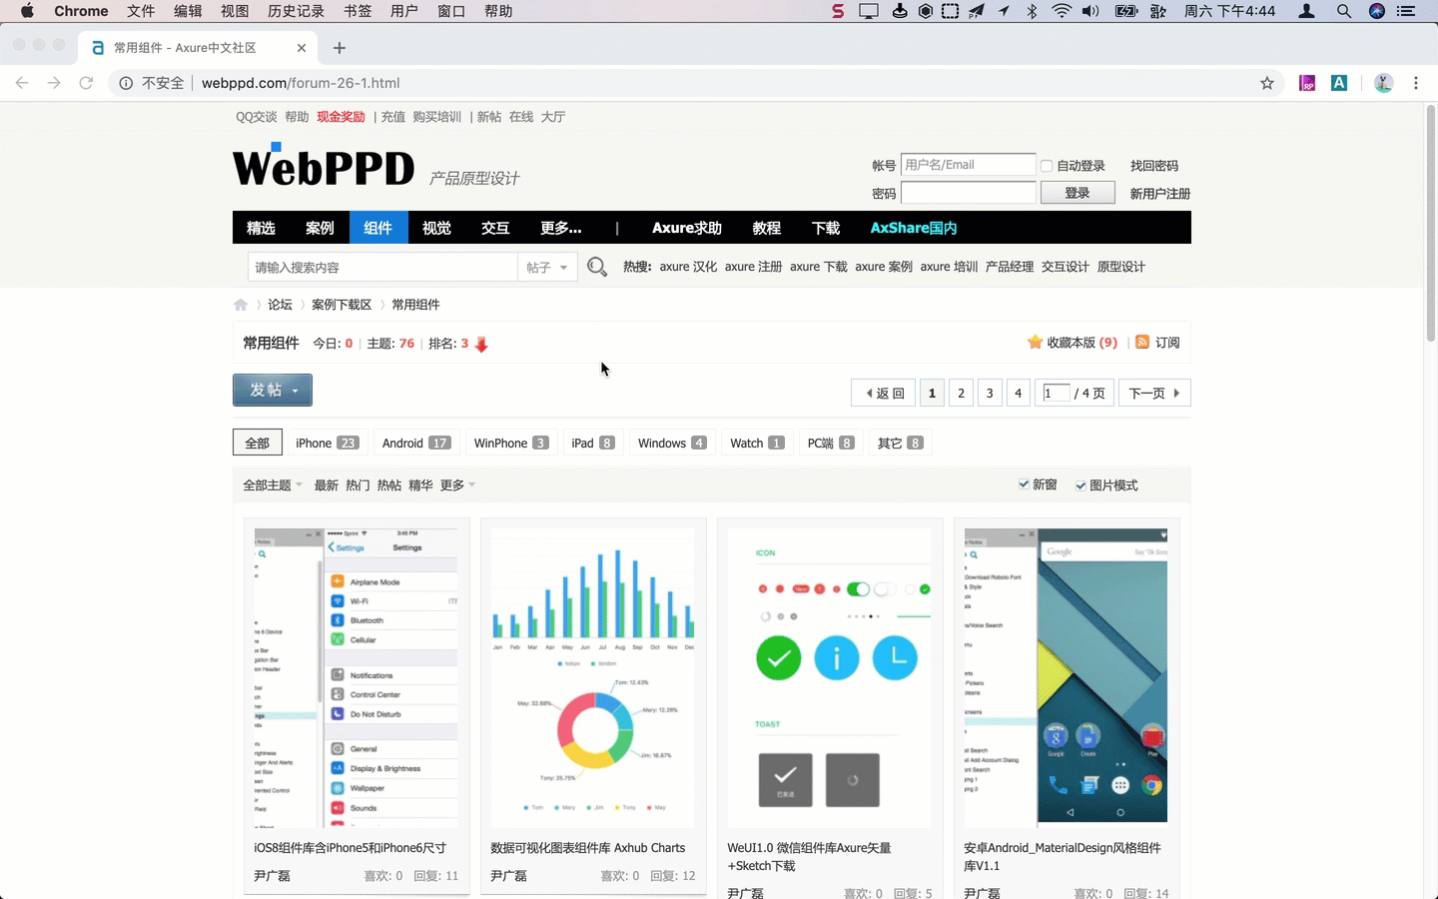The width and height of the screenshot is (1438, 899).
Task: Click the page vertical scrollbar
Action: [1430, 223]
